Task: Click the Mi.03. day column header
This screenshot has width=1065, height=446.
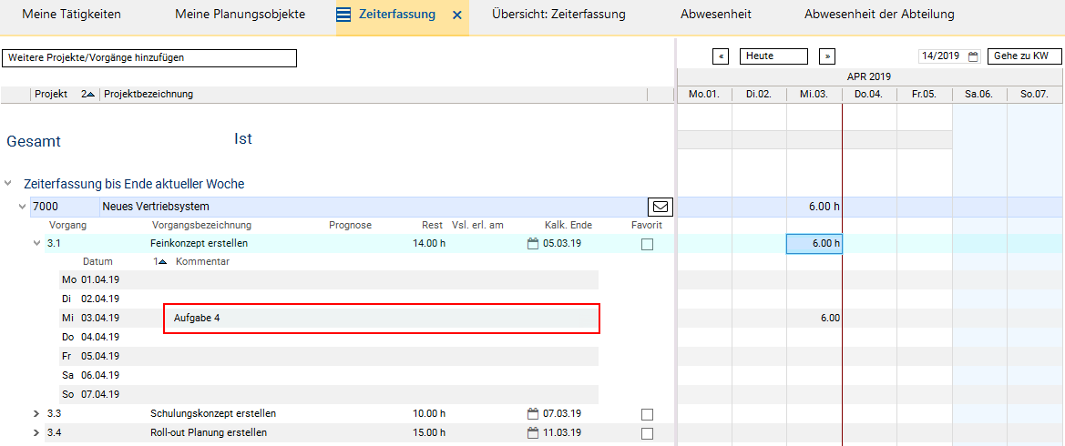Action: coord(814,95)
